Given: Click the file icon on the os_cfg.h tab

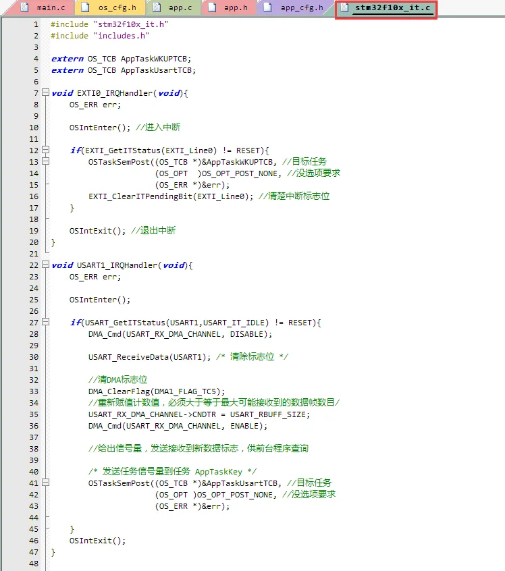Looking at the screenshot, I should point(86,8).
